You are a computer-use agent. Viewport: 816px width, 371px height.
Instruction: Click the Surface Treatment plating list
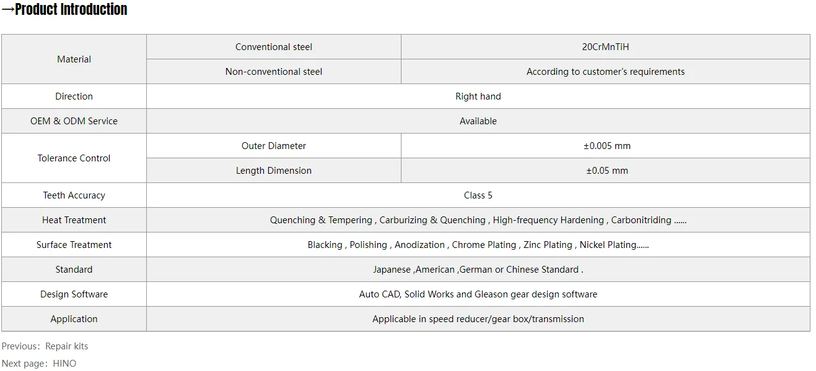[x=478, y=245]
